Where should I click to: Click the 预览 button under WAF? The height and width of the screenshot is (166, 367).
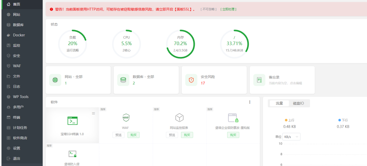tap(118, 135)
